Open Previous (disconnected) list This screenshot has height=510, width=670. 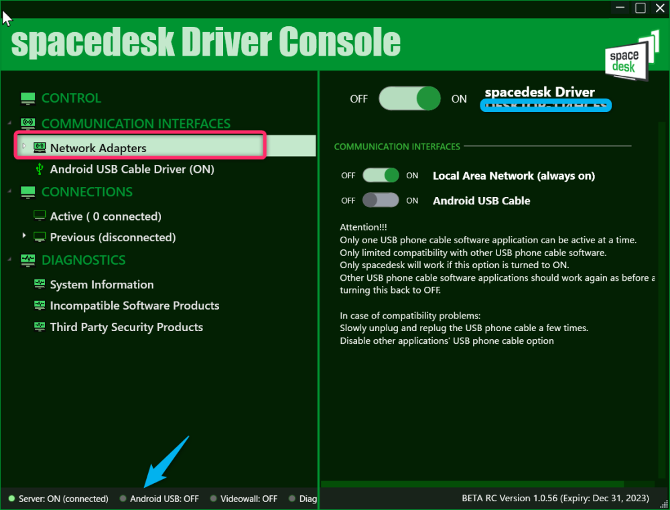coord(113,238)
